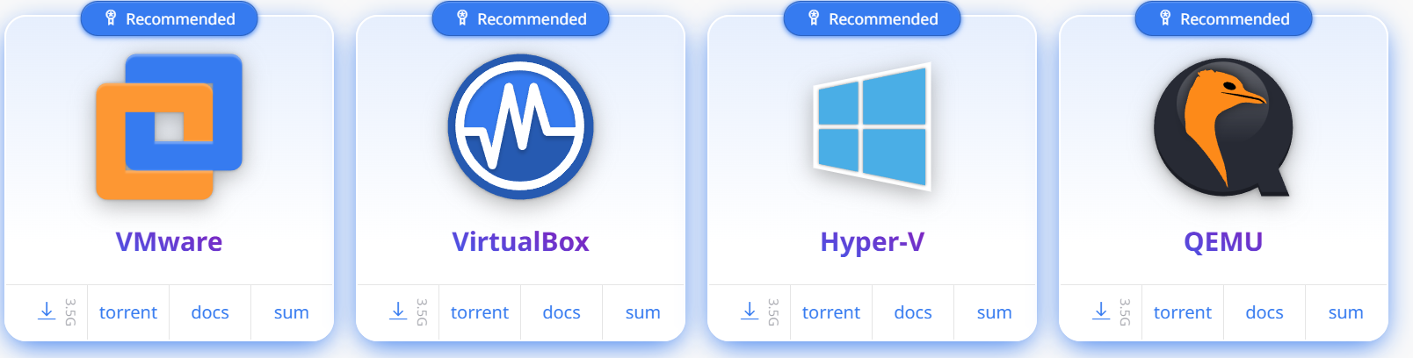Show the Hyper-V sum checksum
The image size is (1413, 358).
click(995, 313)
